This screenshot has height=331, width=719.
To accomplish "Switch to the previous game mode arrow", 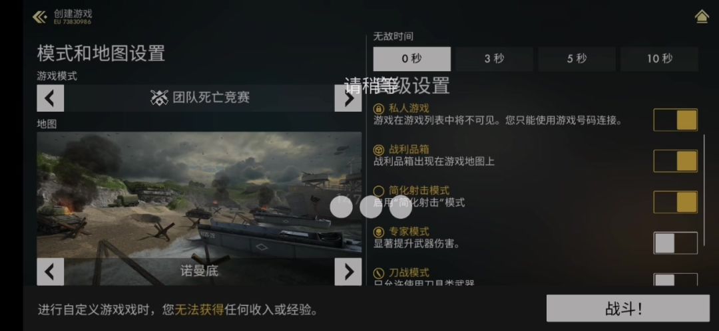I will (x=51, y=98).
